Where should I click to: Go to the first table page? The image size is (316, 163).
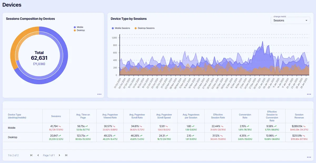click(x=31, y=155)
